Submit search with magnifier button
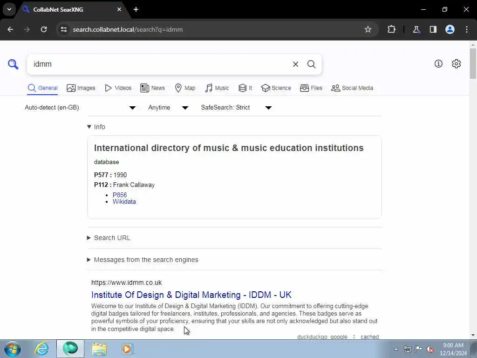 [311, 64]
